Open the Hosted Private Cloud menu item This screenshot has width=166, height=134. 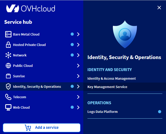pos(29,45)
